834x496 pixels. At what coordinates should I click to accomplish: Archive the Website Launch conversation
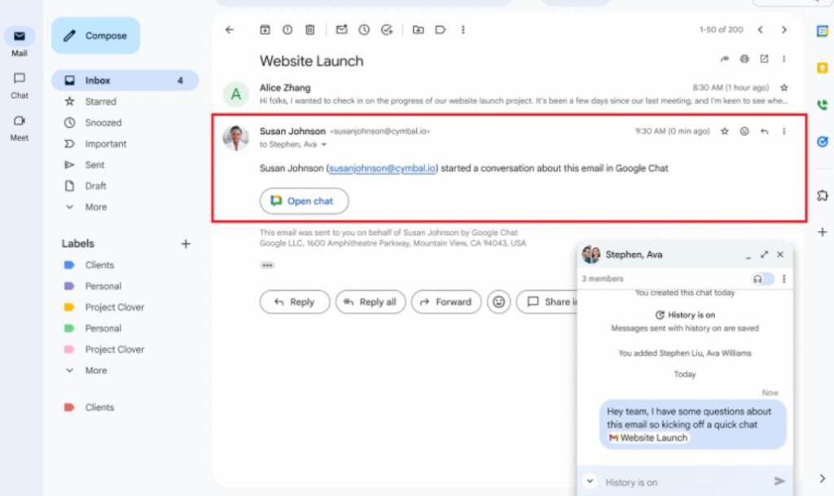click(x=265, y=30)
